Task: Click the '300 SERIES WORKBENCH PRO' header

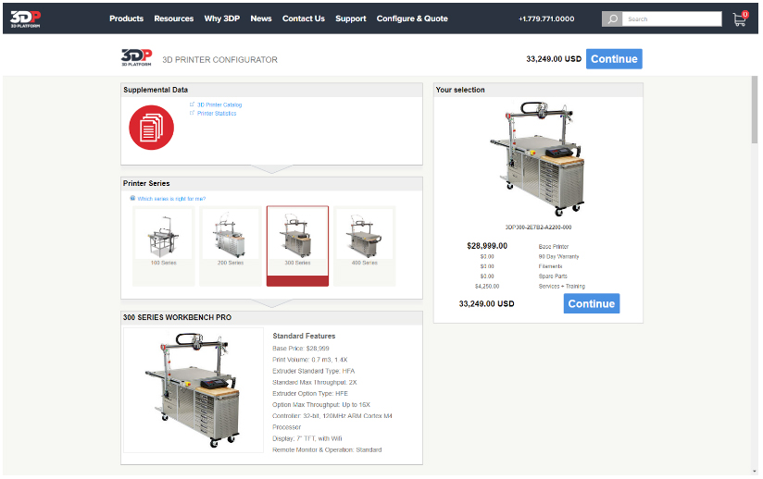Action: click(271, 318)
